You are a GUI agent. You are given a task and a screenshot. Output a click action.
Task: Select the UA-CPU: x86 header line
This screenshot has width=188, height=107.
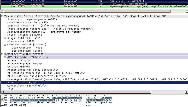point(19,67)
